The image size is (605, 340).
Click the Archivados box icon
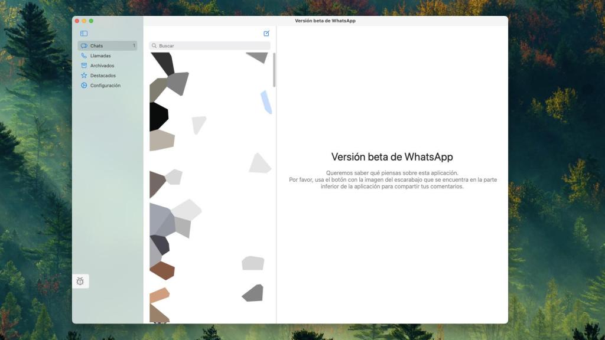pyautogui.click(x=84, y=66)
